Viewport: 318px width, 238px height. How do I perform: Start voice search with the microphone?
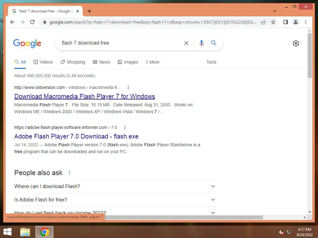[x=201, y=43]
